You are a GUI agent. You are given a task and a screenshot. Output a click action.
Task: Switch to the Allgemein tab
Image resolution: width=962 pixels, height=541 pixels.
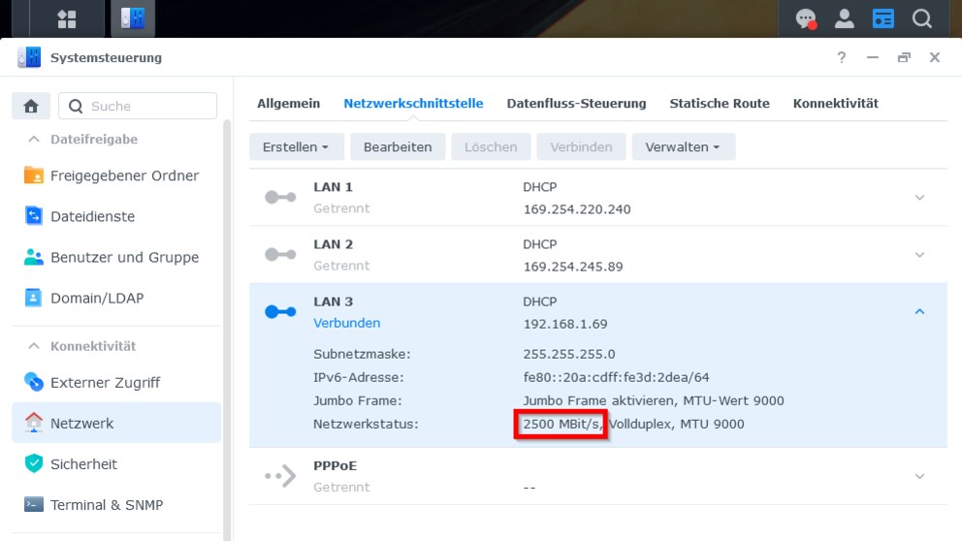[x=288, y=103]
